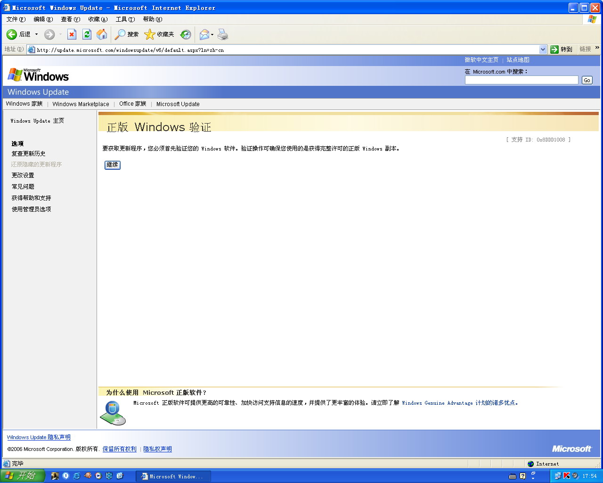Open 使用管理员选项 in the sidebar

[x=32, y=209]
